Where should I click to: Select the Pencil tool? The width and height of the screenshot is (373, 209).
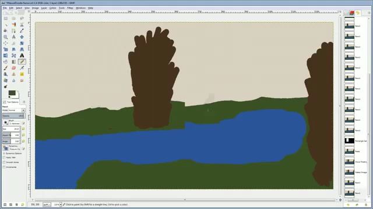coord(22,62)
